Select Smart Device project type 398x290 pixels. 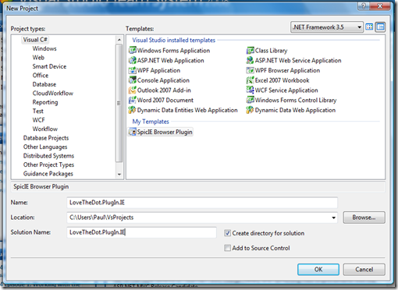[x=49, y=66]
